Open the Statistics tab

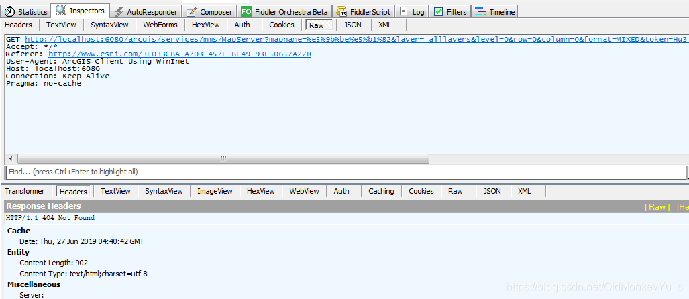point(25,12)
